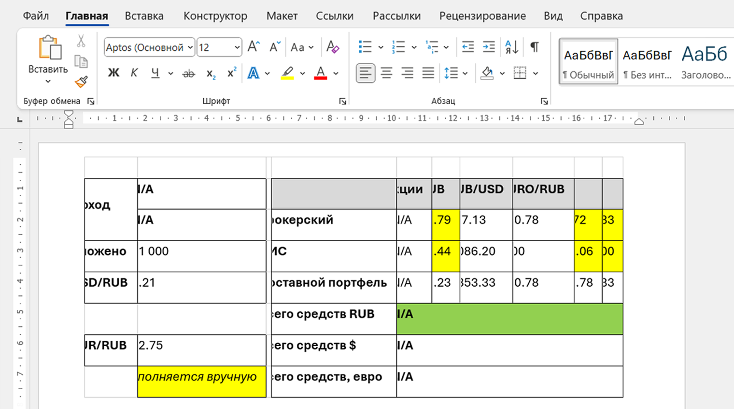Toggle underline (Ч) formatting
Viewport: 734px width, 409px height.
[155, 73]
